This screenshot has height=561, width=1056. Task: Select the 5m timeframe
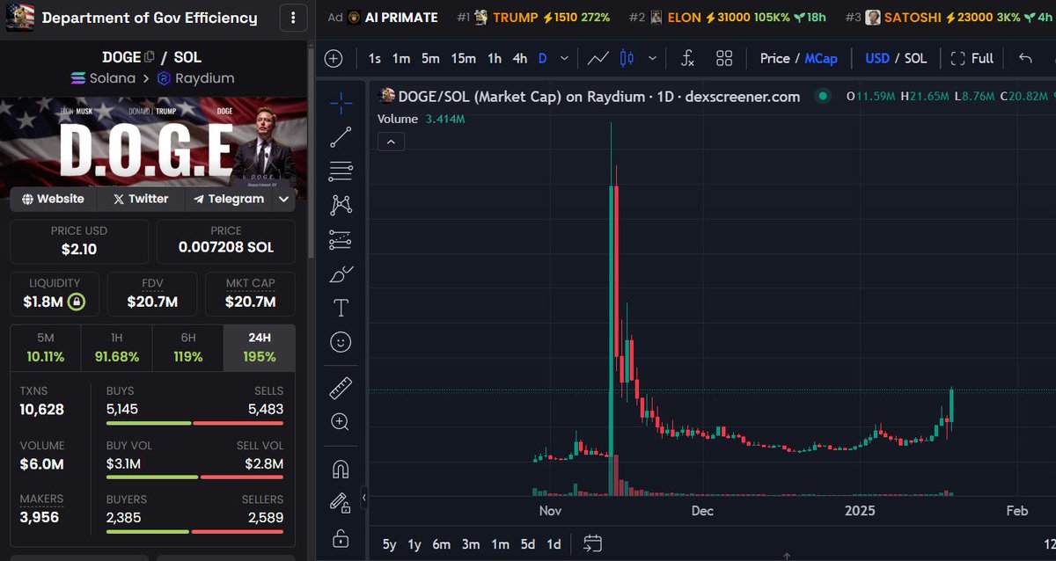click(430, 58)
